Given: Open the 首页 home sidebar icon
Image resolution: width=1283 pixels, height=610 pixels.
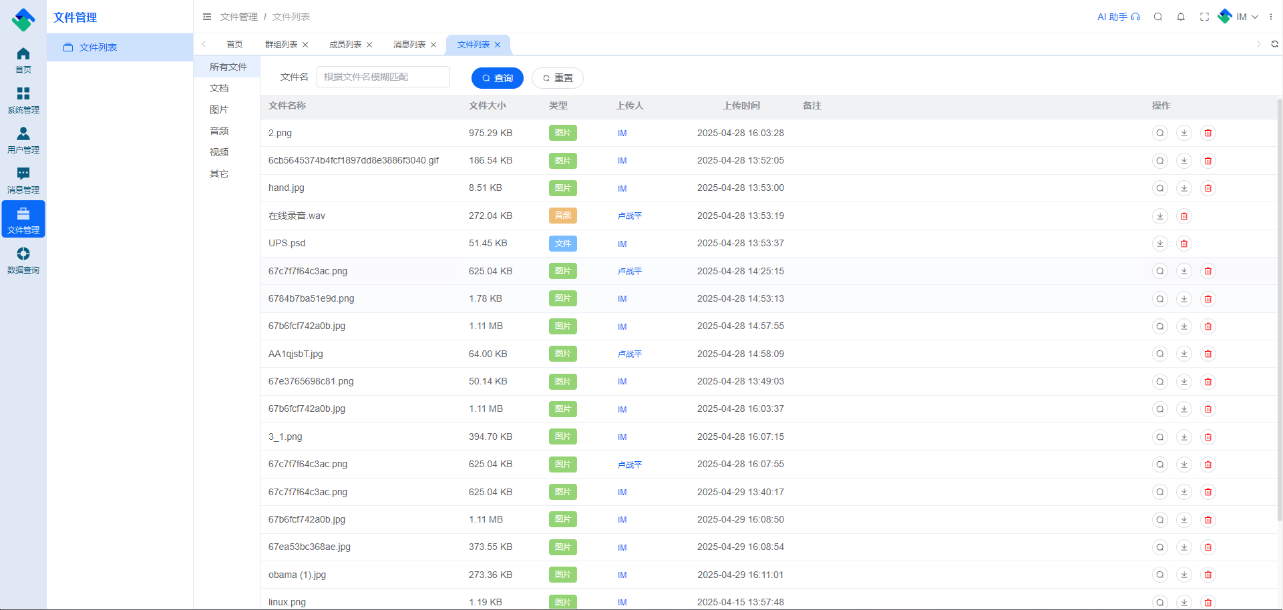Looking at the screenshot, I should click(23, 59).
